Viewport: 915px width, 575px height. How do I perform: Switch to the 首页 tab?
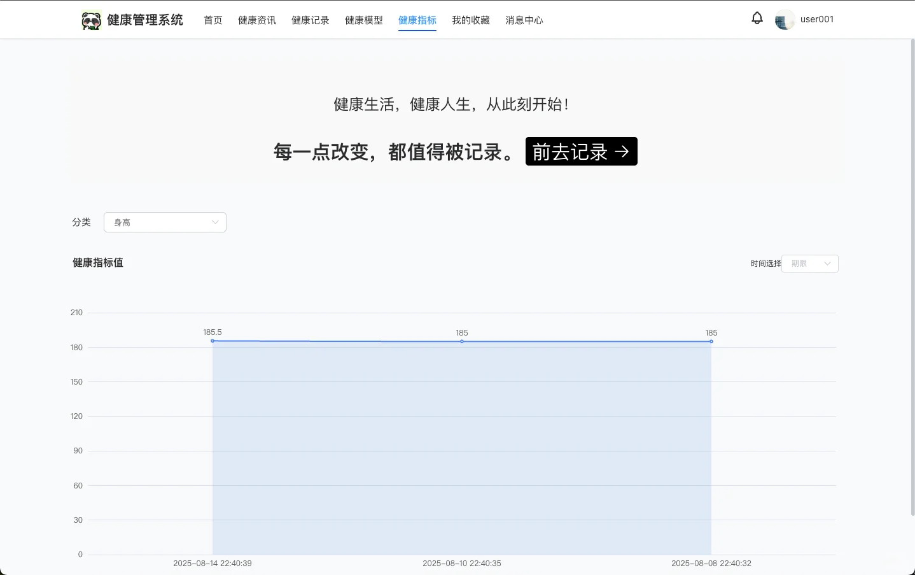[x=213, y=20]
